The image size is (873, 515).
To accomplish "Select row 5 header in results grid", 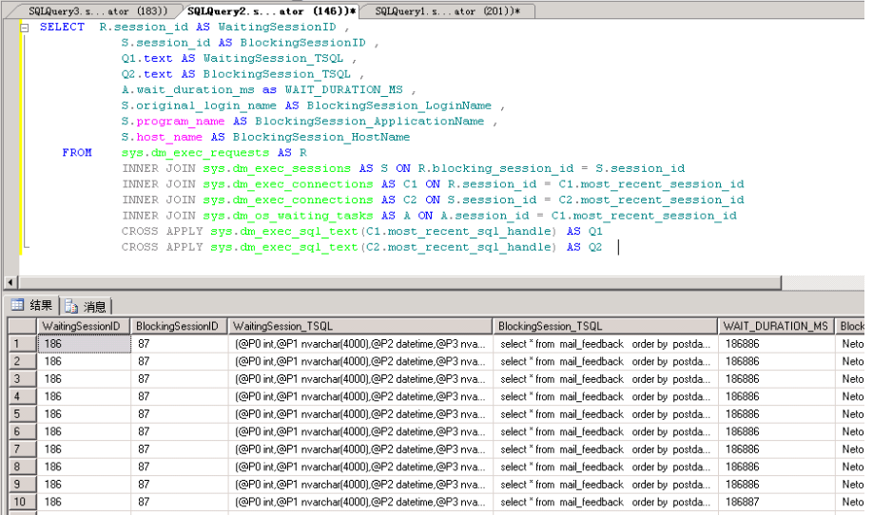I will point(22,414).
